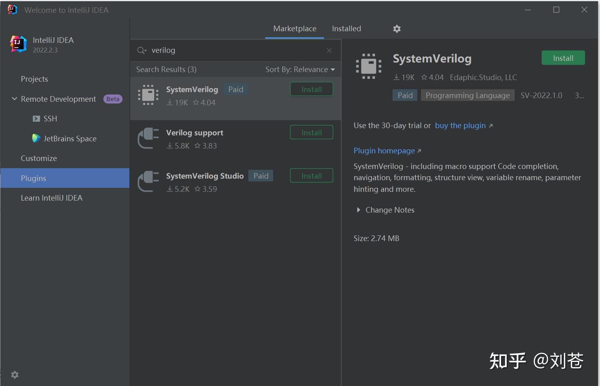Click Search Results (3) heading
Image resolution: width=600 pixels, height=386 pixels.
[x=166, y=69]
